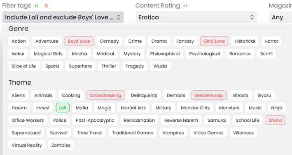Add the Villainess theme tag
The width and height of the screenshot is (292, 155).
(243, 133)
